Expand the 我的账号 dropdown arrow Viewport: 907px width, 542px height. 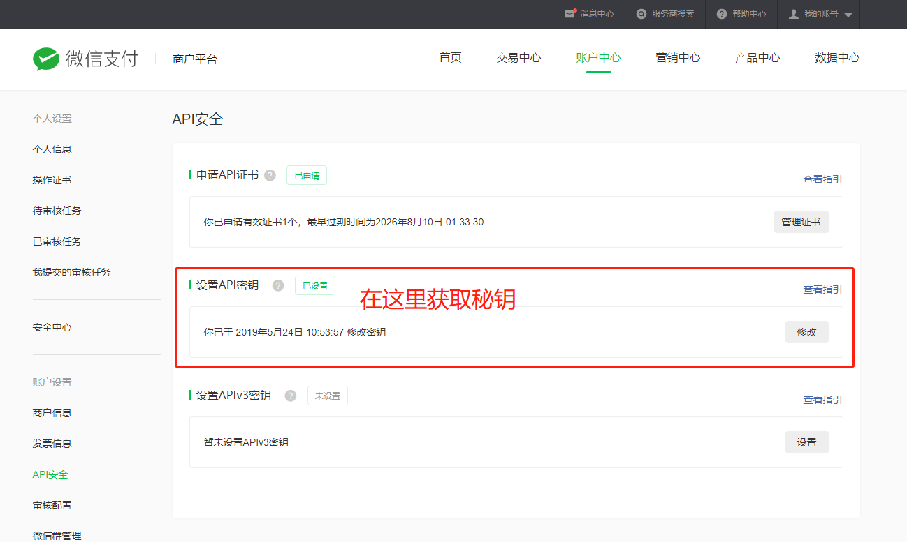pos(848,15)
